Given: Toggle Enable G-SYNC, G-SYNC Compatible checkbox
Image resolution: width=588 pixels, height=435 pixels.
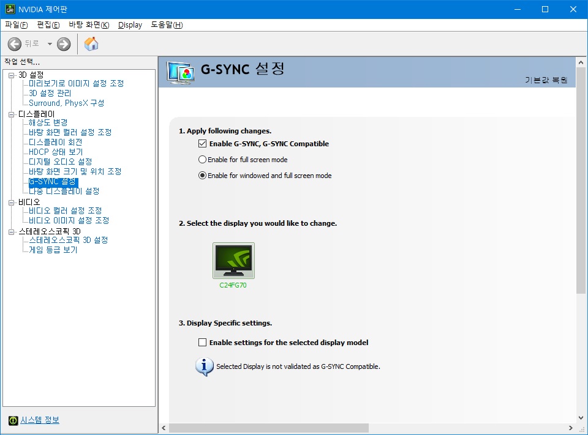Looking at the screenshot, I should pyautogui.click(x=203, y=144).
